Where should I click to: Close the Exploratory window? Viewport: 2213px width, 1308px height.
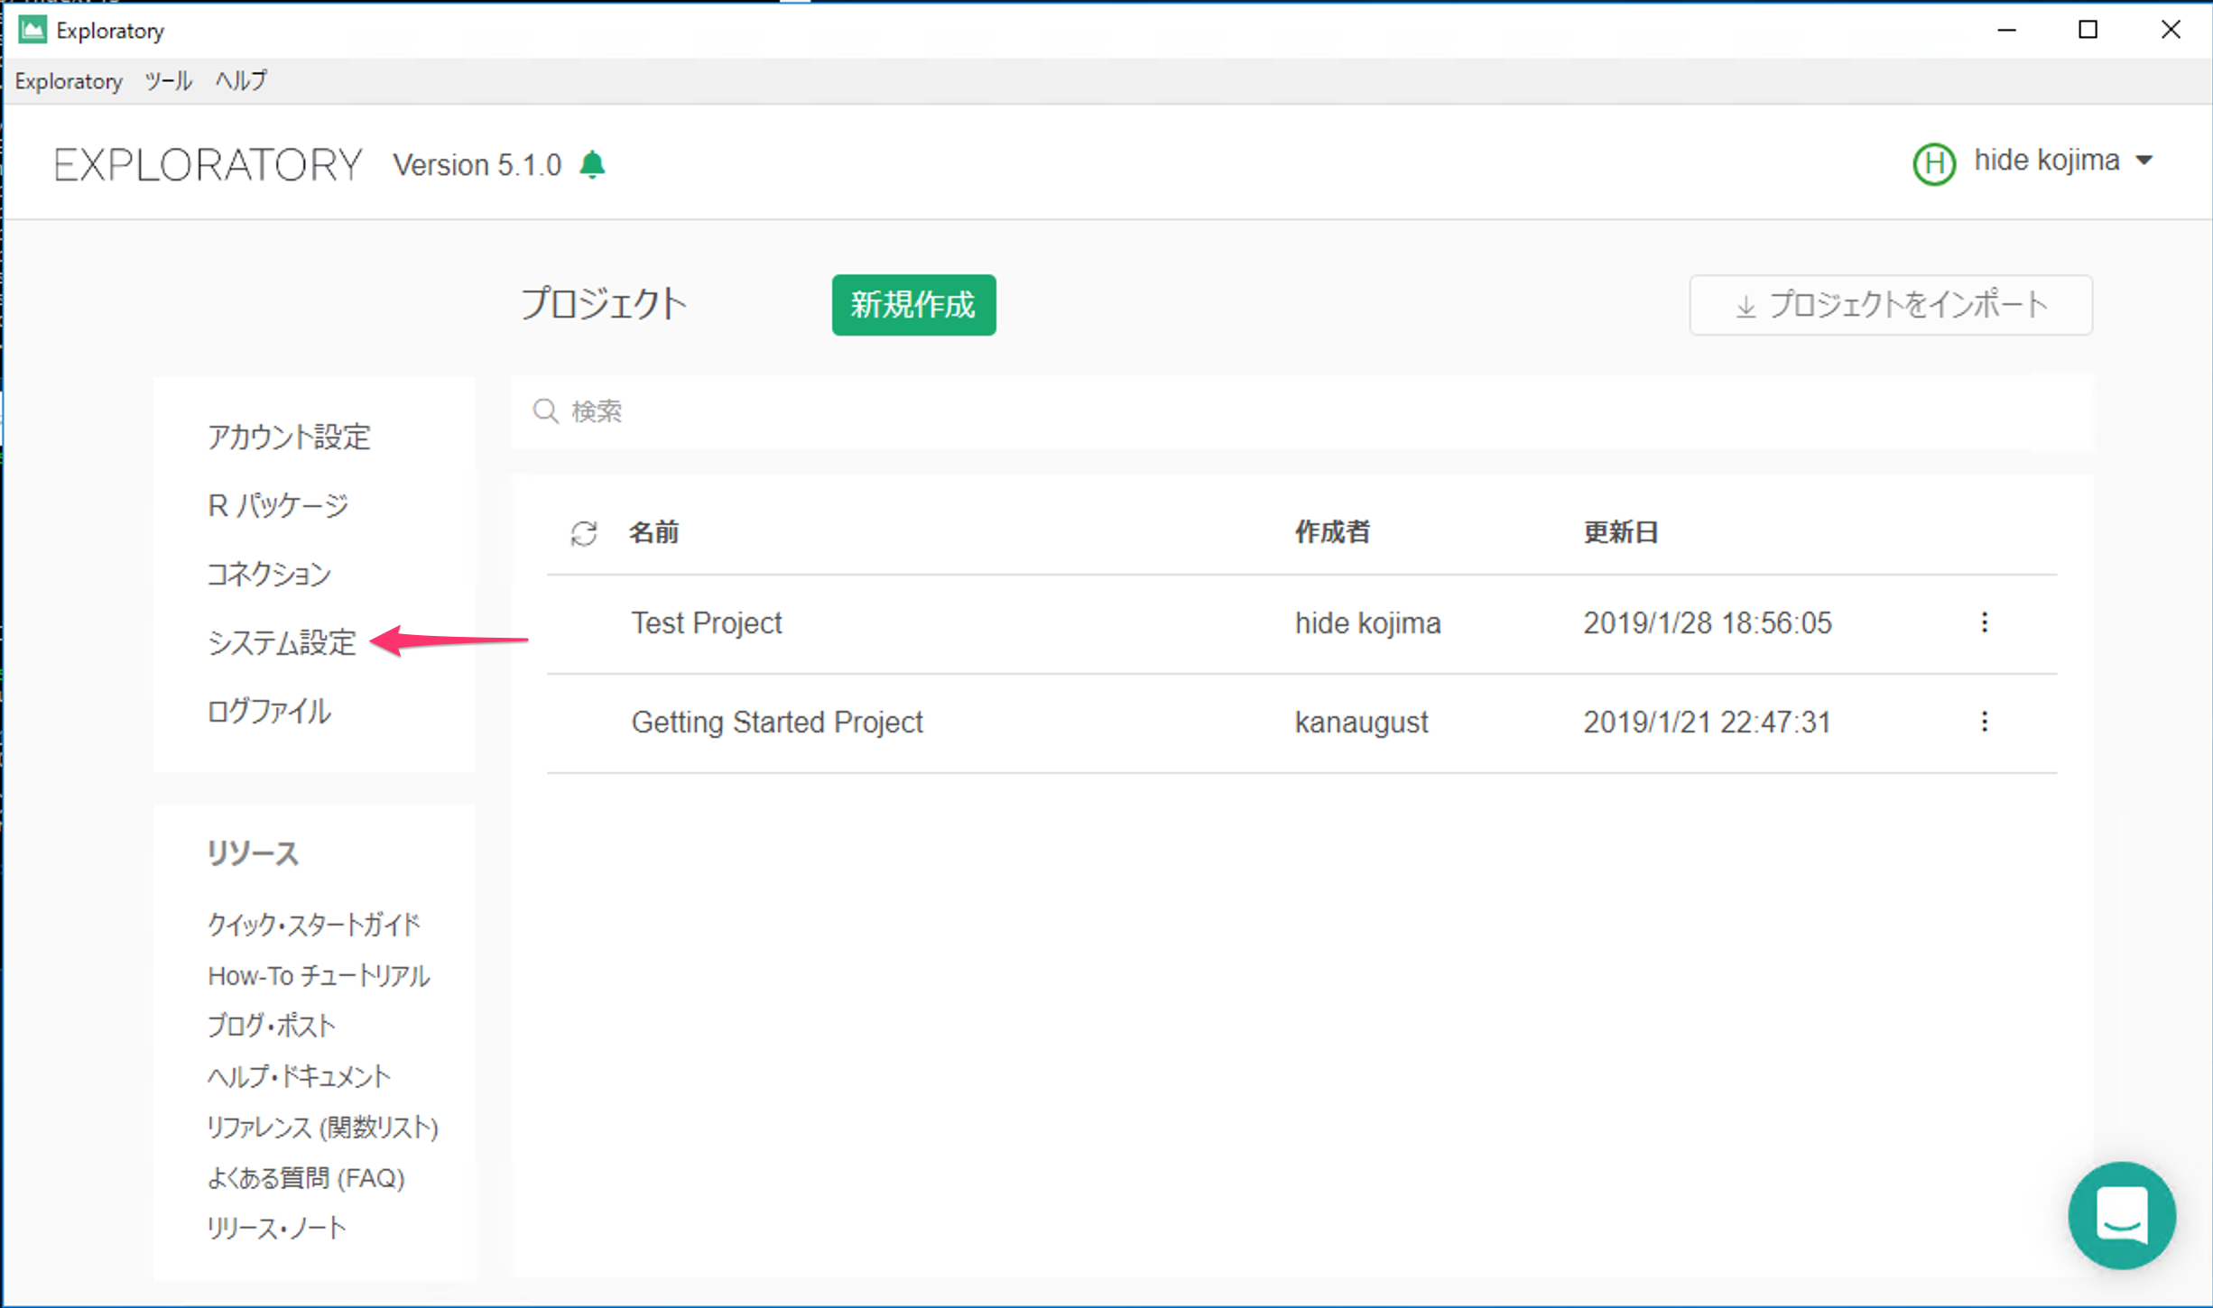point(2170,30)
